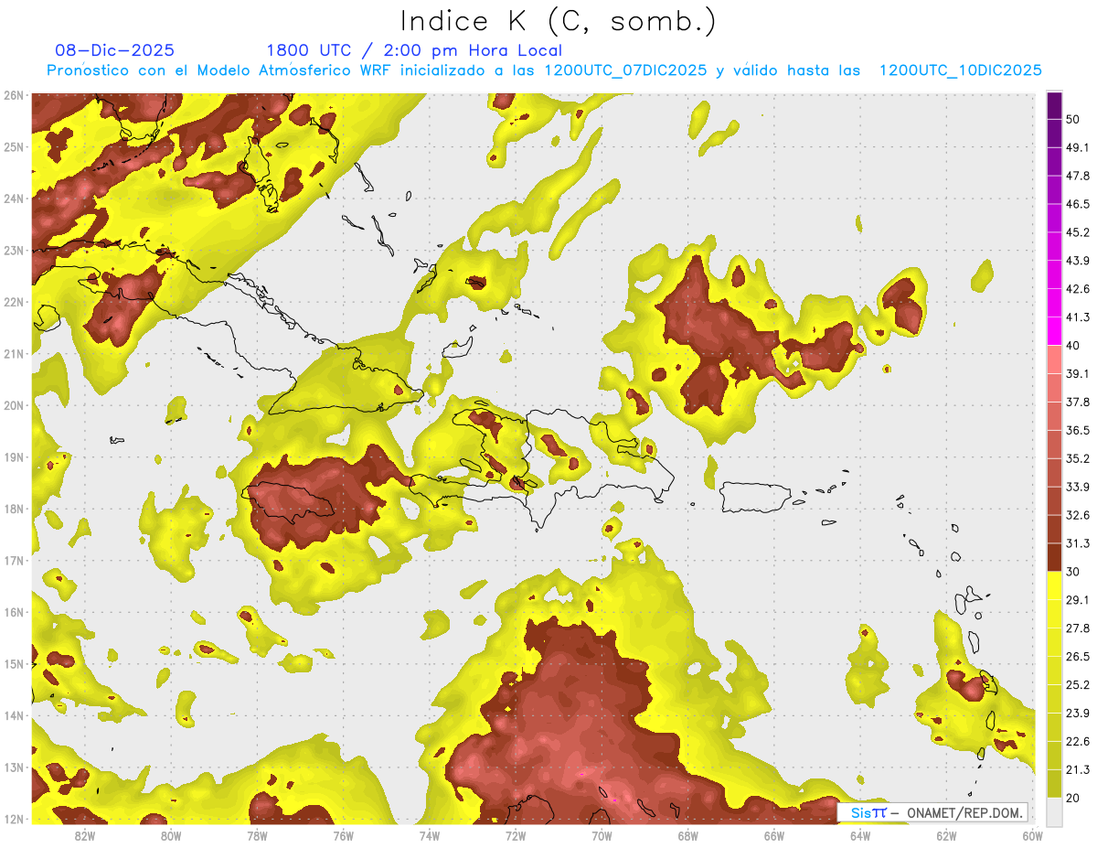Image resolution: width=1097 pixels, height=848 pixels.
Task: Click the colorbar label "37.8"
Action: point(1078,402)
